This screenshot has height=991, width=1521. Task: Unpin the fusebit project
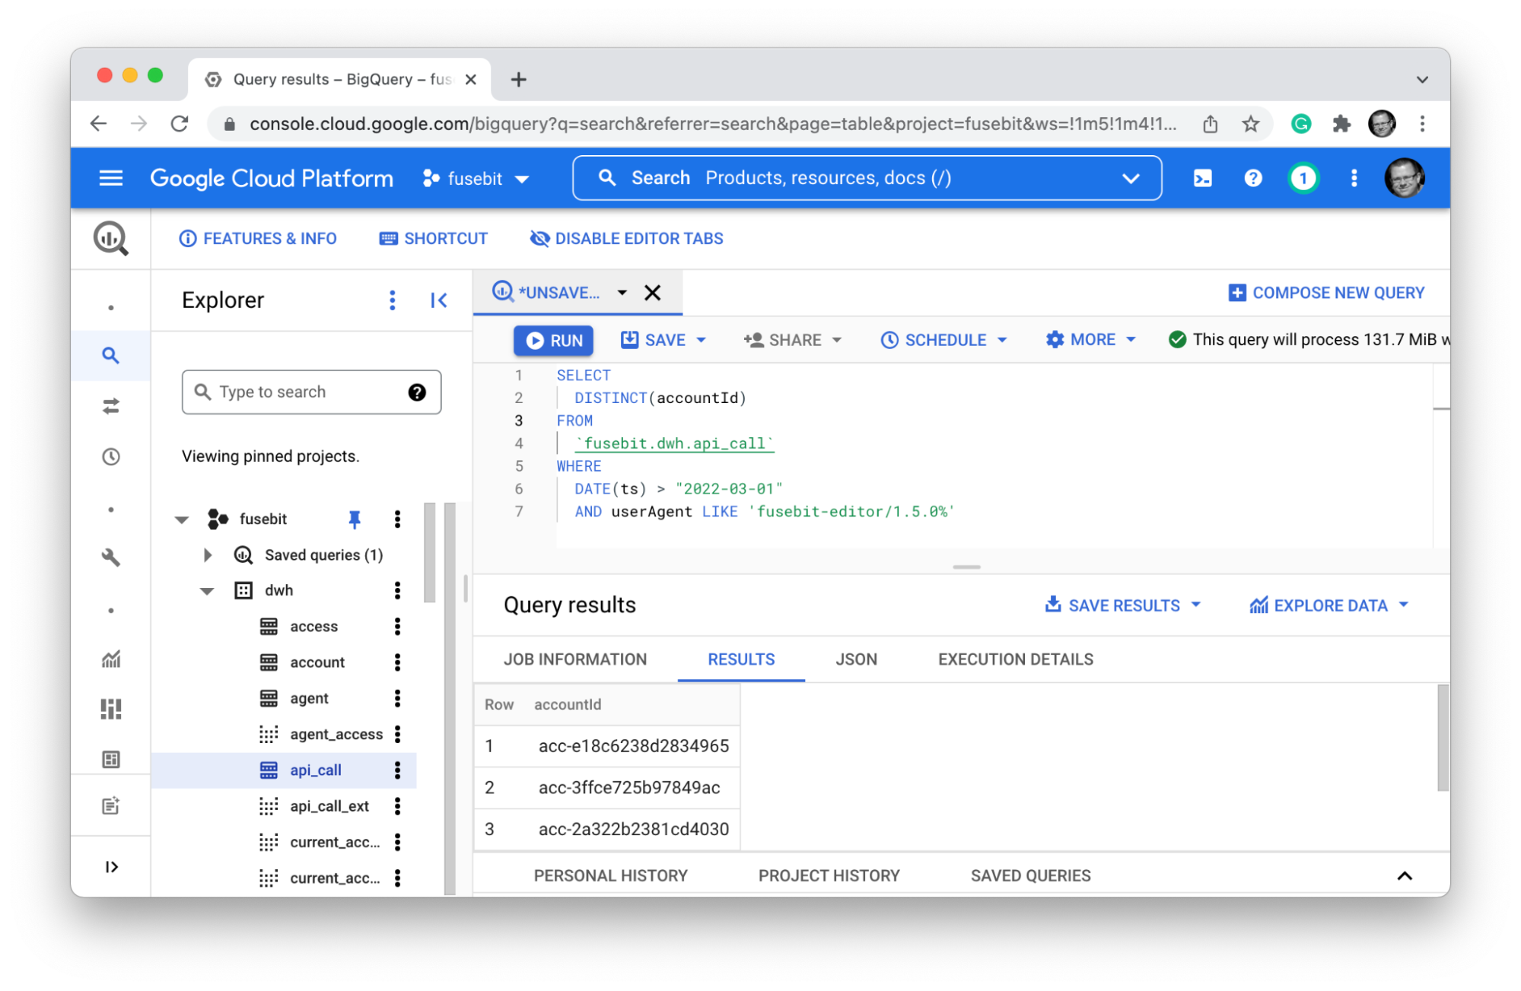tap(354, 519)
